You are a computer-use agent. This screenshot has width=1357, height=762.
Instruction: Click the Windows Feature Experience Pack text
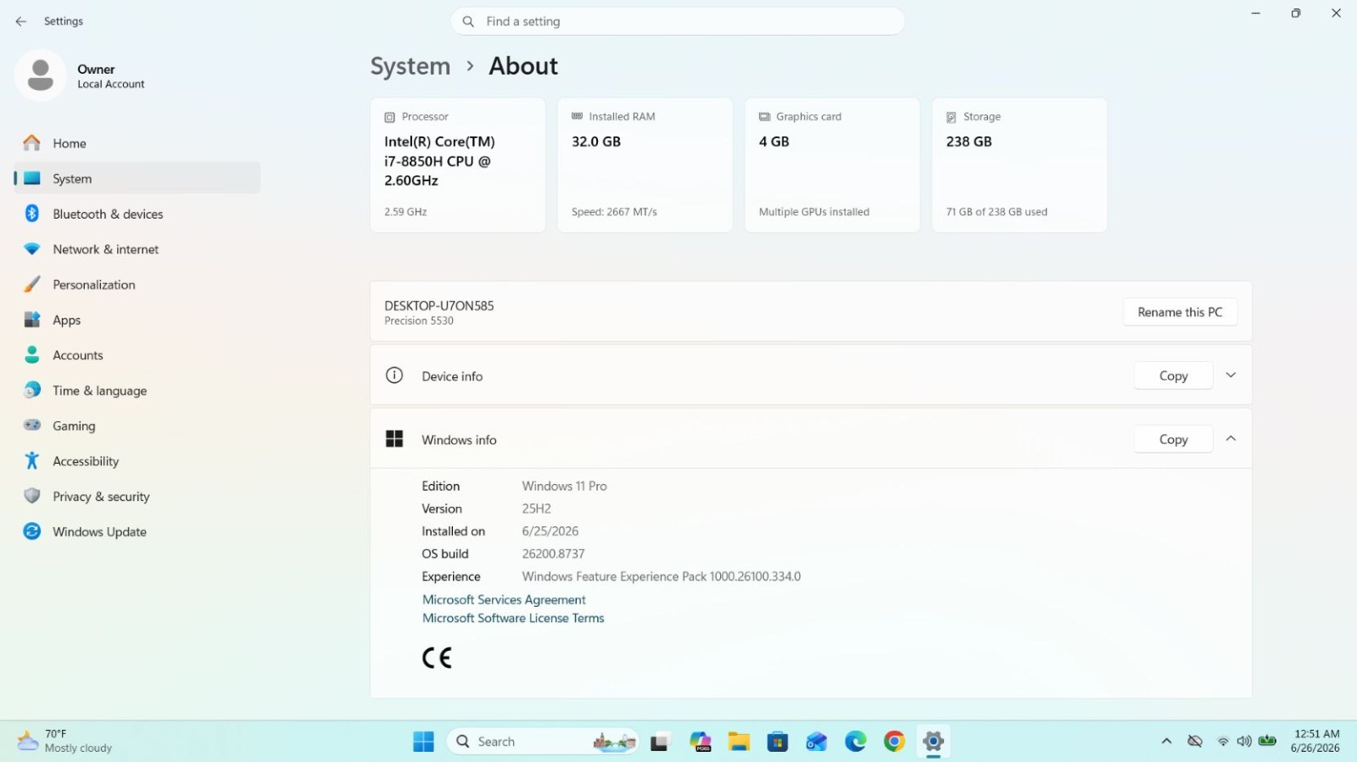coord(661,576)
